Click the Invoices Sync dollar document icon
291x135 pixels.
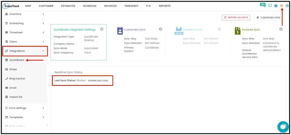(238, 31)
